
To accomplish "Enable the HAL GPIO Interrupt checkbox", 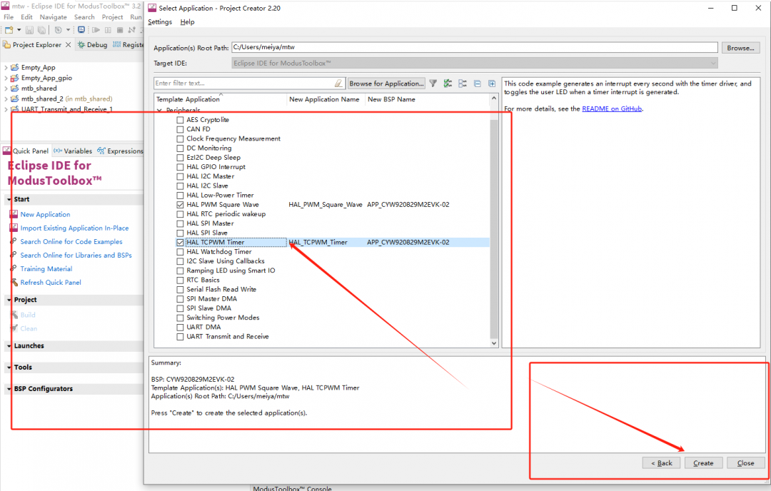I will click(x=180, y=167).
